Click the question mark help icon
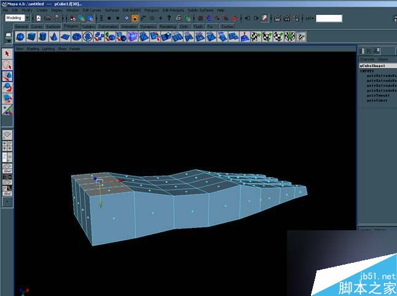Image resolution: width=397 pixels, height=296 pixels. [169, 18]
